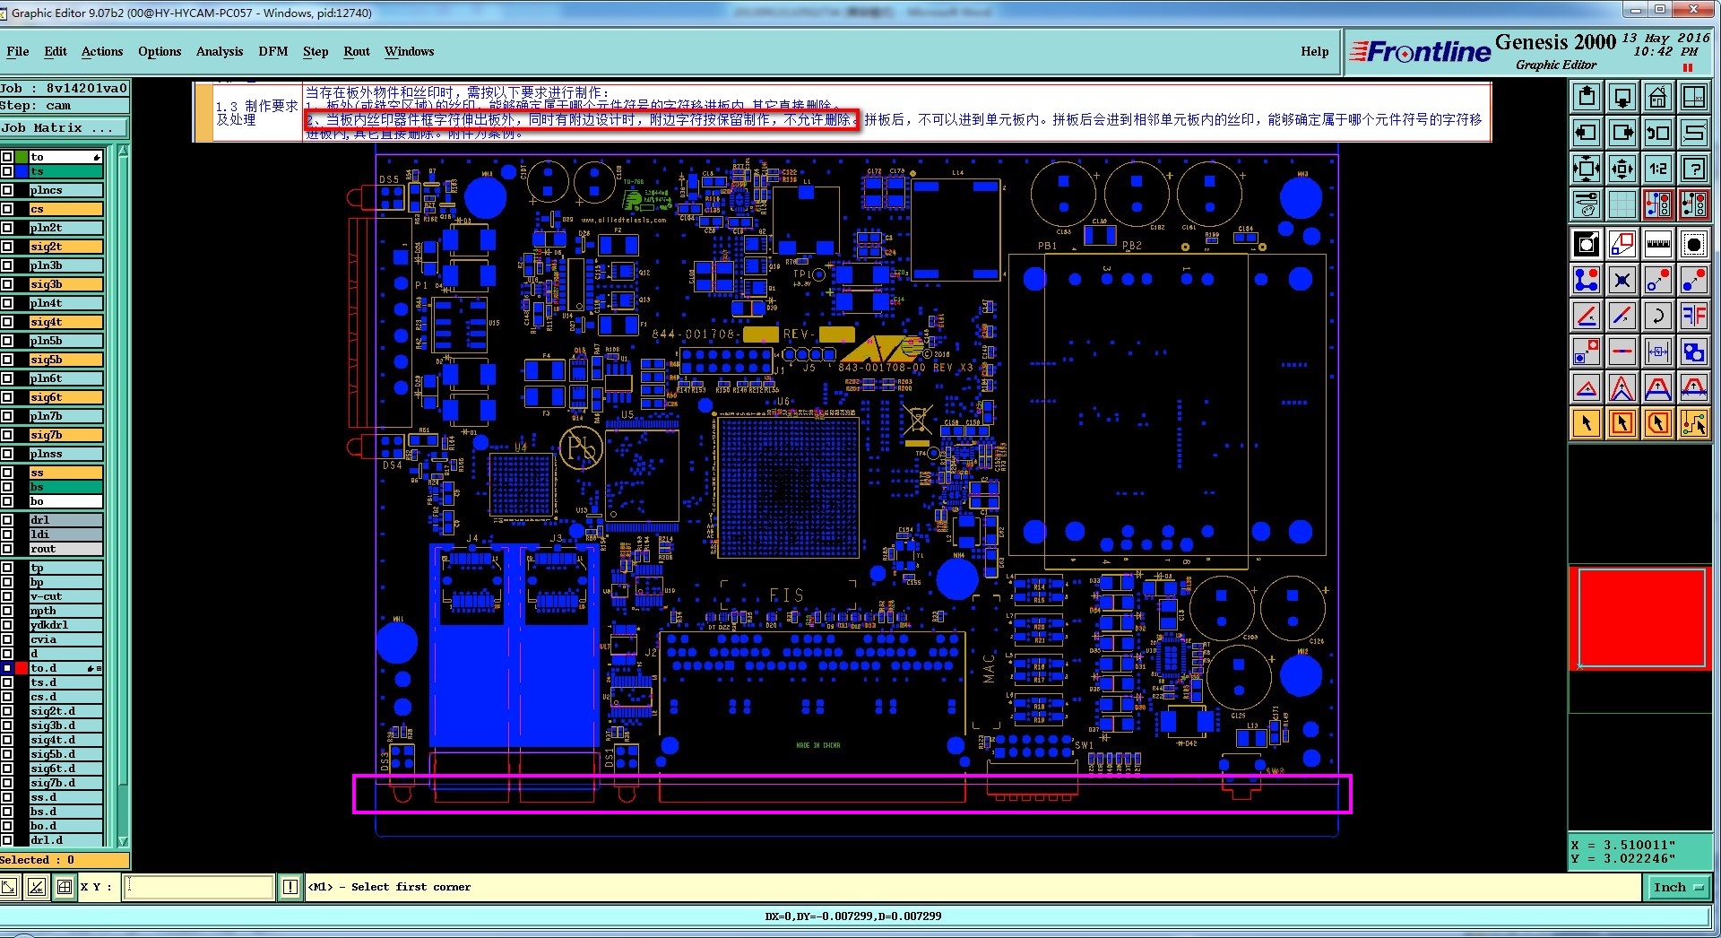Toggle checkbox for layer v-cut
1721x938 pixels.
[7, 596]
